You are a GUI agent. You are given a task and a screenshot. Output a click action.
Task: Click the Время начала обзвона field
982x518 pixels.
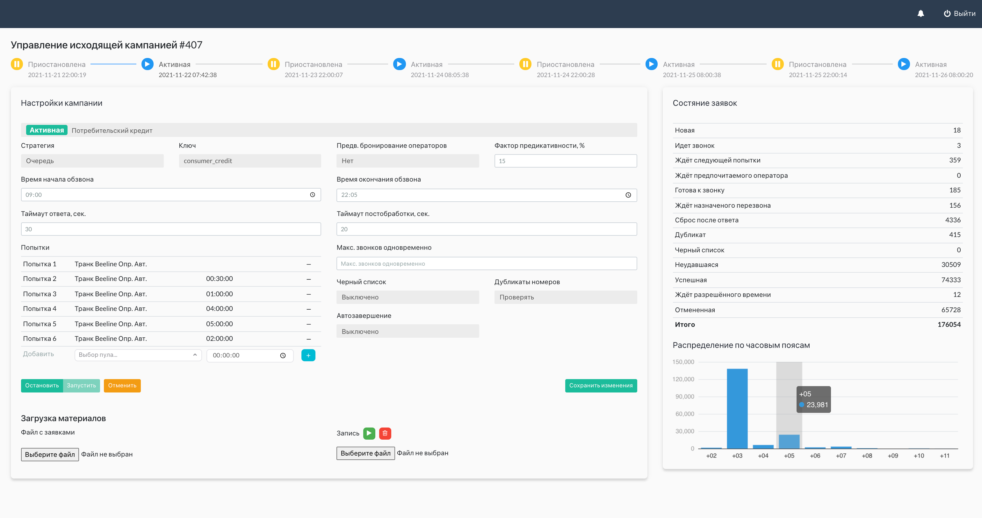(171, 195)
